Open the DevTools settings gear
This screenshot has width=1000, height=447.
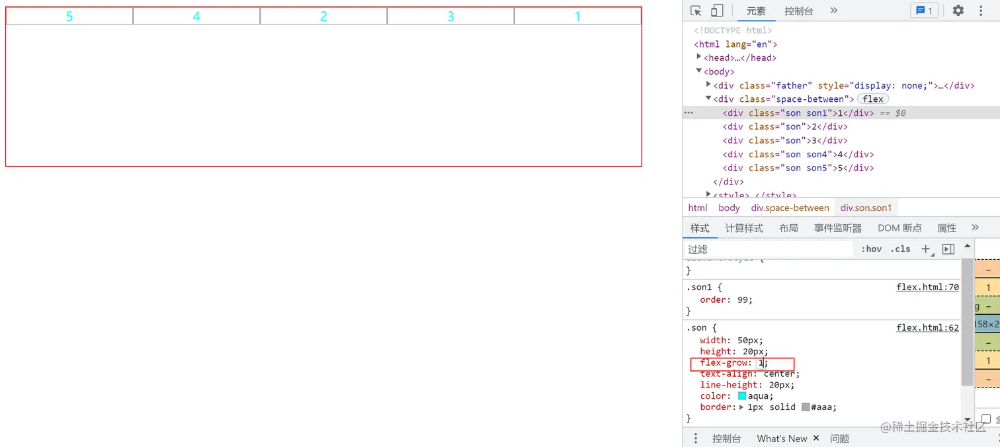(958, 11)
